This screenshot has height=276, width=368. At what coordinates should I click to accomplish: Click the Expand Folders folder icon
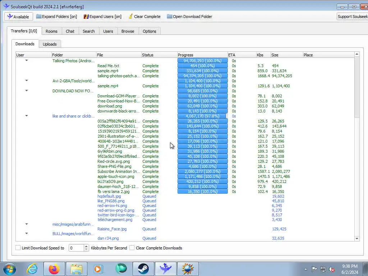[39, 17]
